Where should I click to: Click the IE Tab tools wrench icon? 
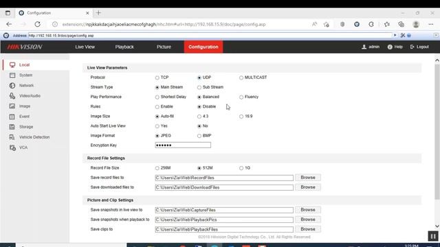(403, 35)
